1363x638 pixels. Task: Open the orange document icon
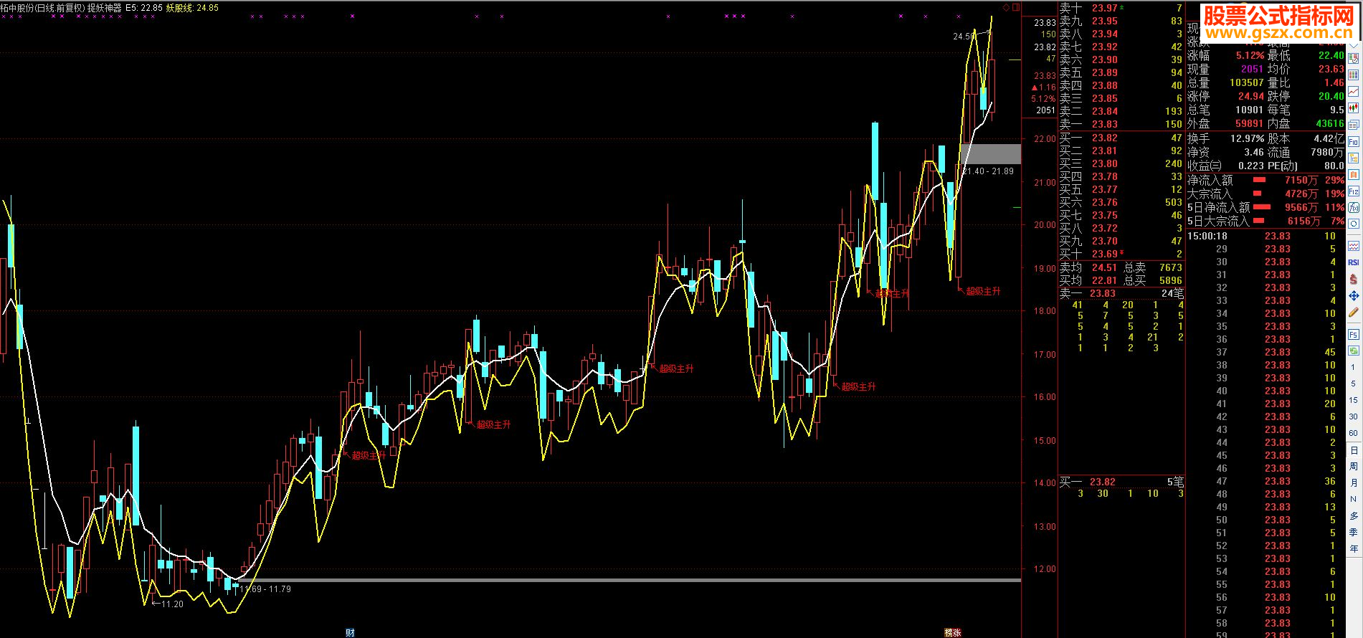click(x=1354, y=174)
